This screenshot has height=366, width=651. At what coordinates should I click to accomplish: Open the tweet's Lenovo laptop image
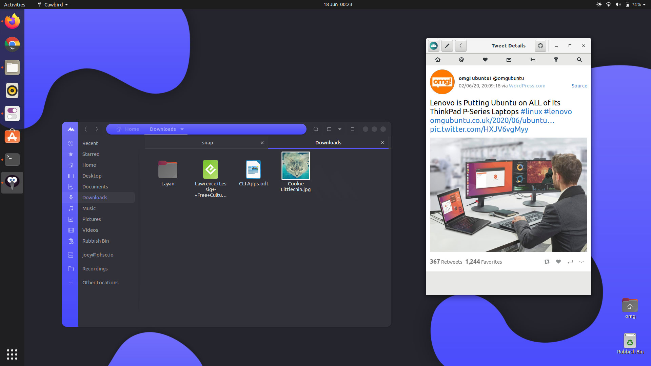509,195
